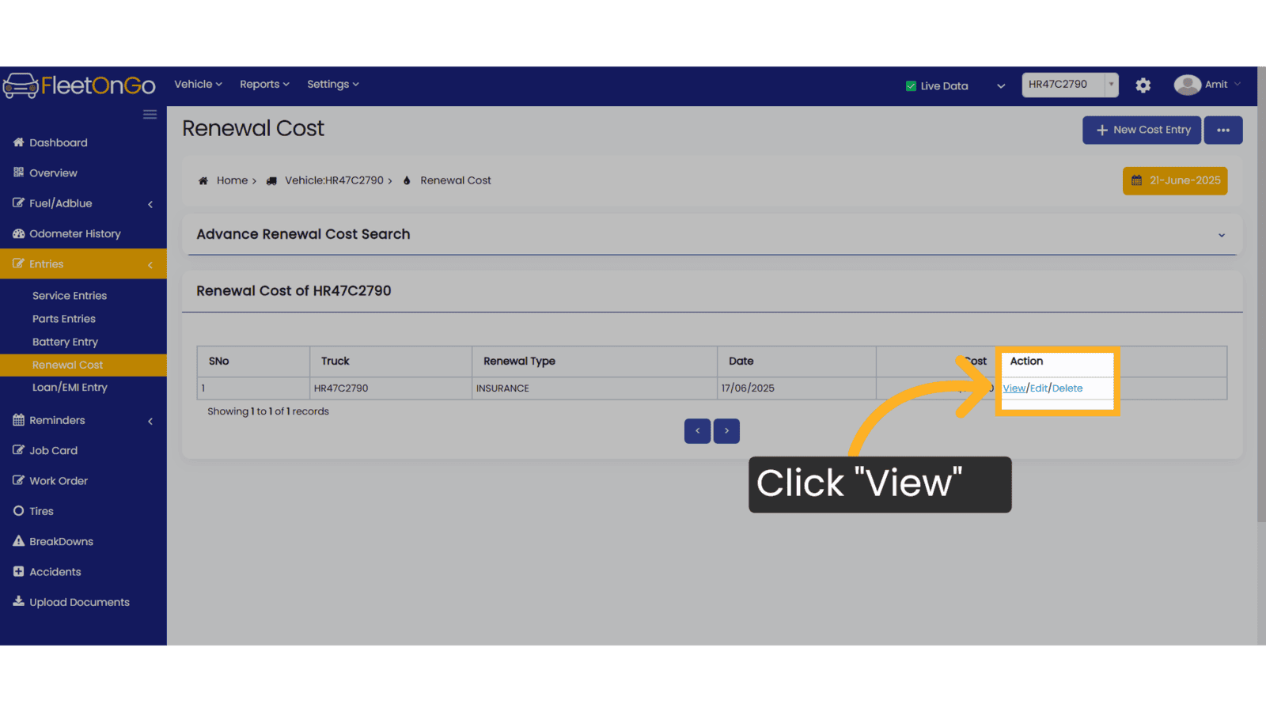Click the Tires circle icon
Screen dimensions: 1266x712
point(18,511)
